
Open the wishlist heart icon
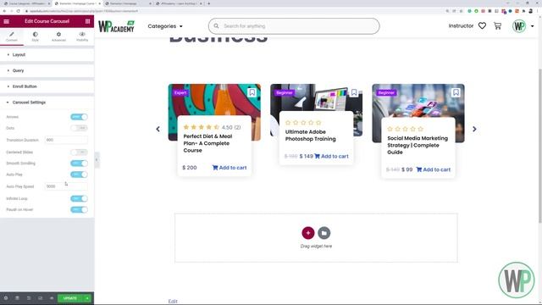pyautogui.click(x=482, y=26)
